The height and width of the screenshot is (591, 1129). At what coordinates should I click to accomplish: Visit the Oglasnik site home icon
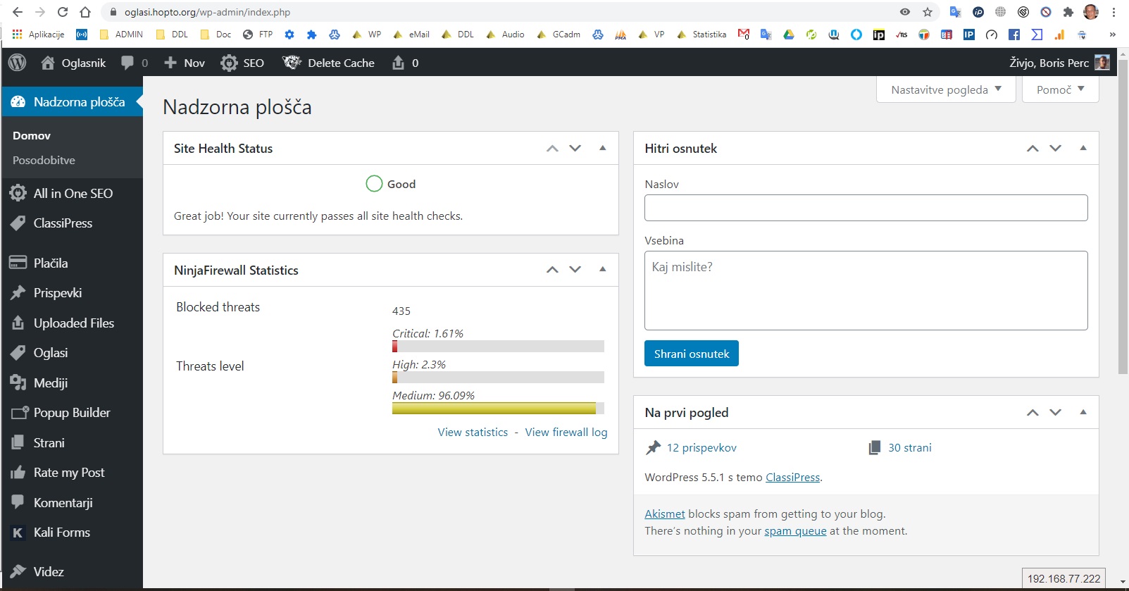pyautogui.click(x=47, y=63)
